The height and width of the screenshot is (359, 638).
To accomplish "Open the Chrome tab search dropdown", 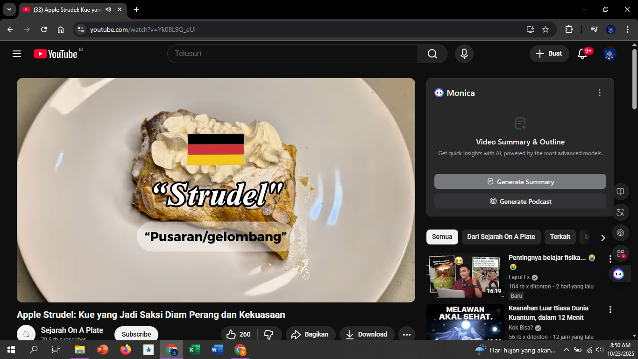I will pyautogui.click(x=9, y=9).
